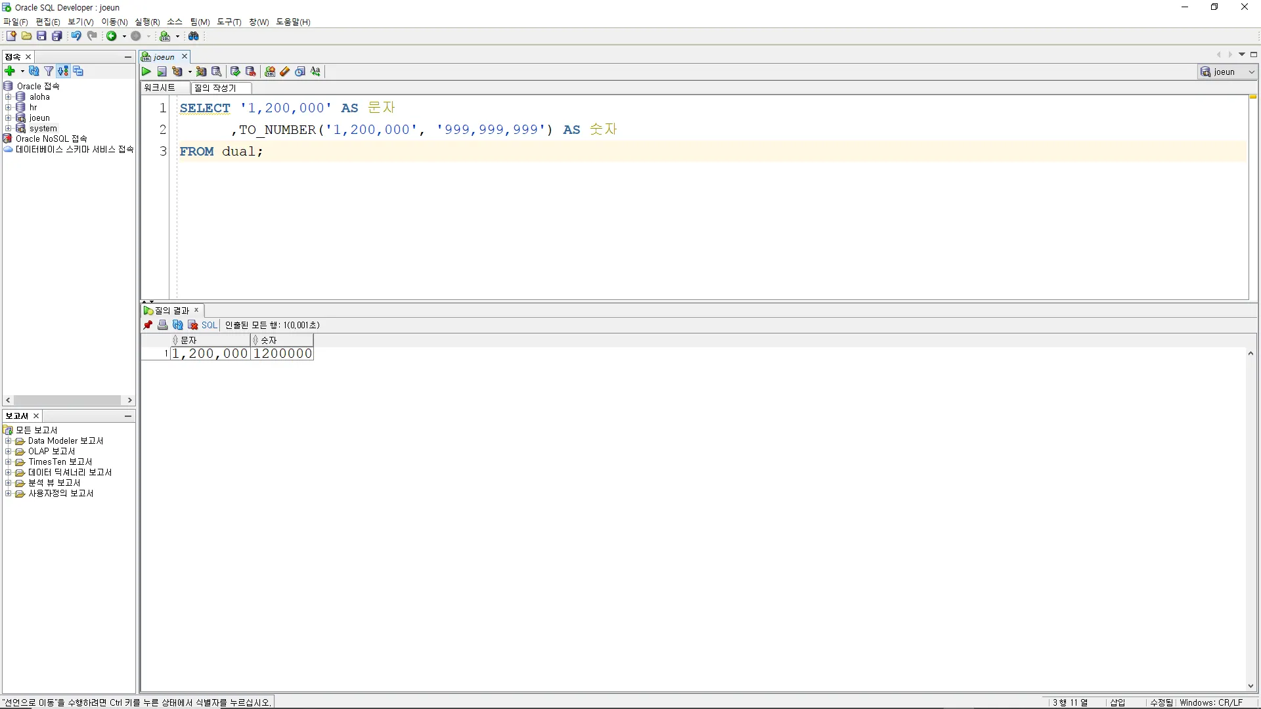
Task: Toggle the pin icon in query result panel
Action: [x=148, y=325]
